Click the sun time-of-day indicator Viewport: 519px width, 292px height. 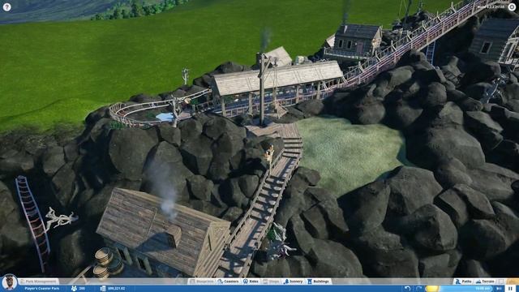pyautogui.click(x=432, y=289)
